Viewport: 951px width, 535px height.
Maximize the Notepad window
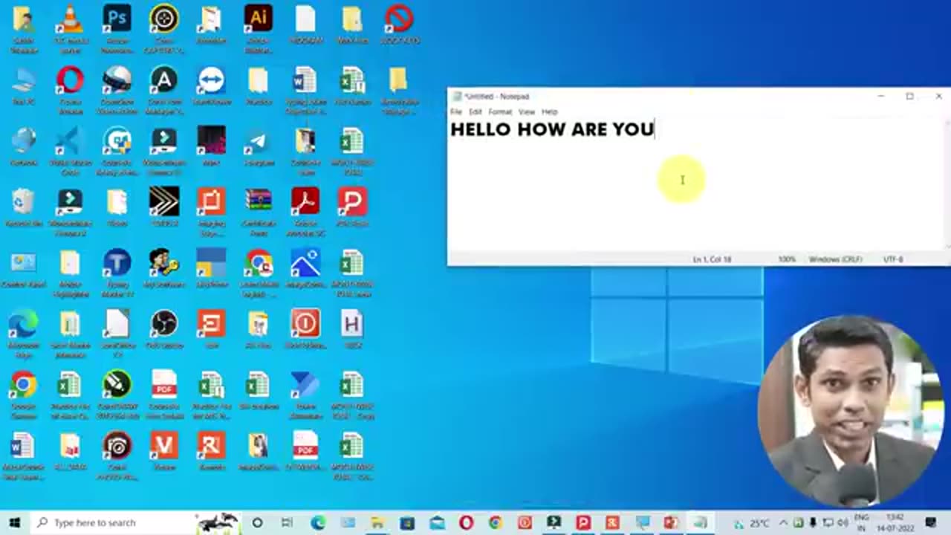(x=909, y=96)
